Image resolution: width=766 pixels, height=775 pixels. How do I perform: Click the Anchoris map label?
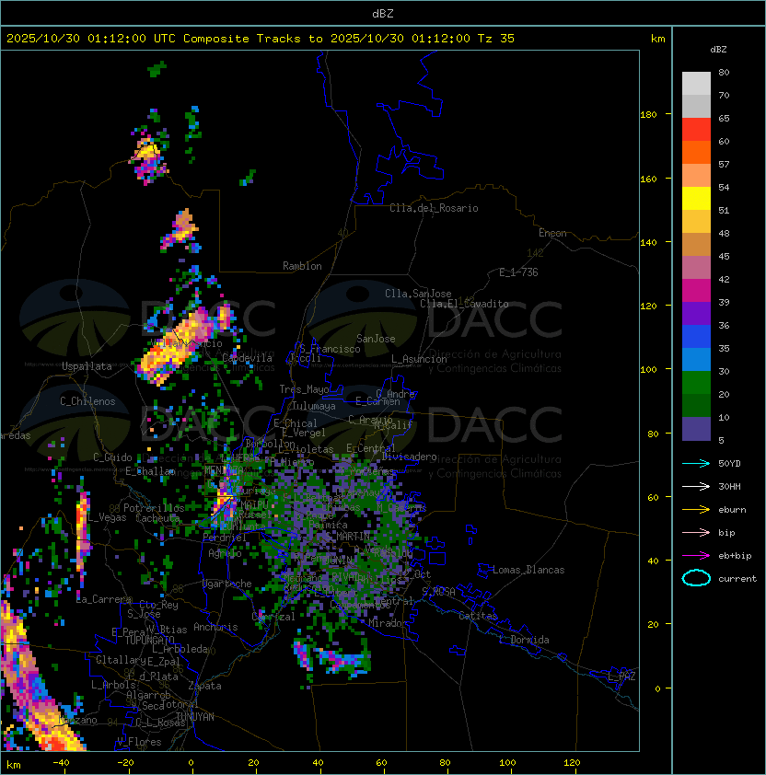click(x=215, y=627)
